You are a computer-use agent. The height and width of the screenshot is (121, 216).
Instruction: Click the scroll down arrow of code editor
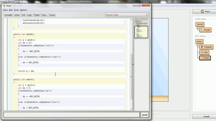click(x=131, y=109)
